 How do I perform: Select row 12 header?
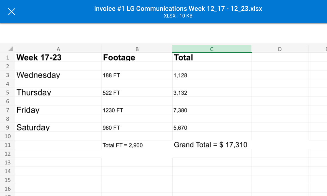7,154
